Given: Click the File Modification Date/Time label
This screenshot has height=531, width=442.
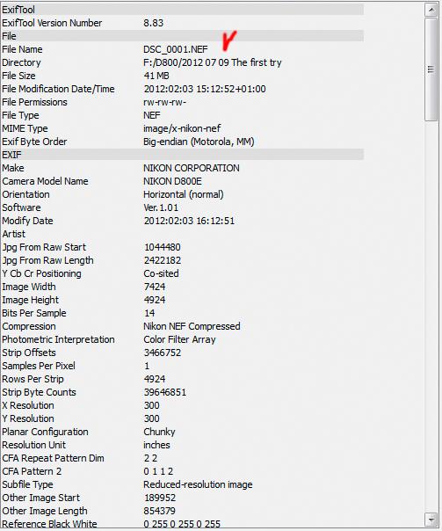Looking at the screenshot, I should pos(58,89).
